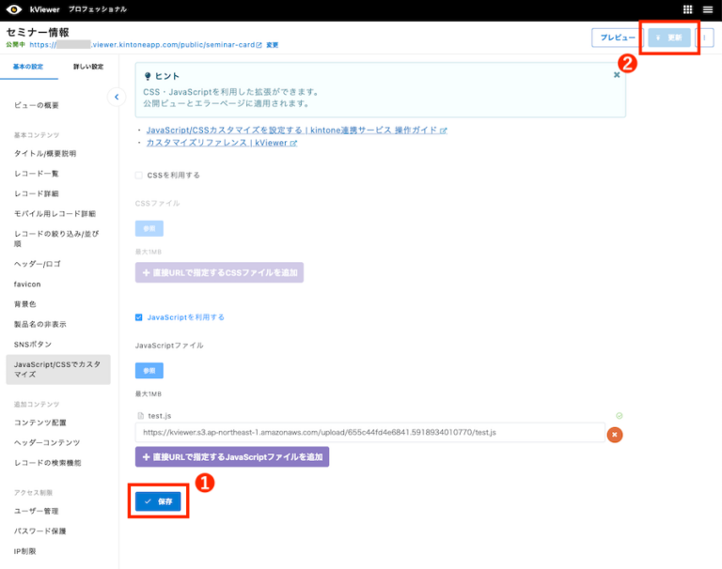Enable the CSSを利用する checkbox
Image resolution: width=722 pixels, height=569 pixels.
[x=138, y=176]
